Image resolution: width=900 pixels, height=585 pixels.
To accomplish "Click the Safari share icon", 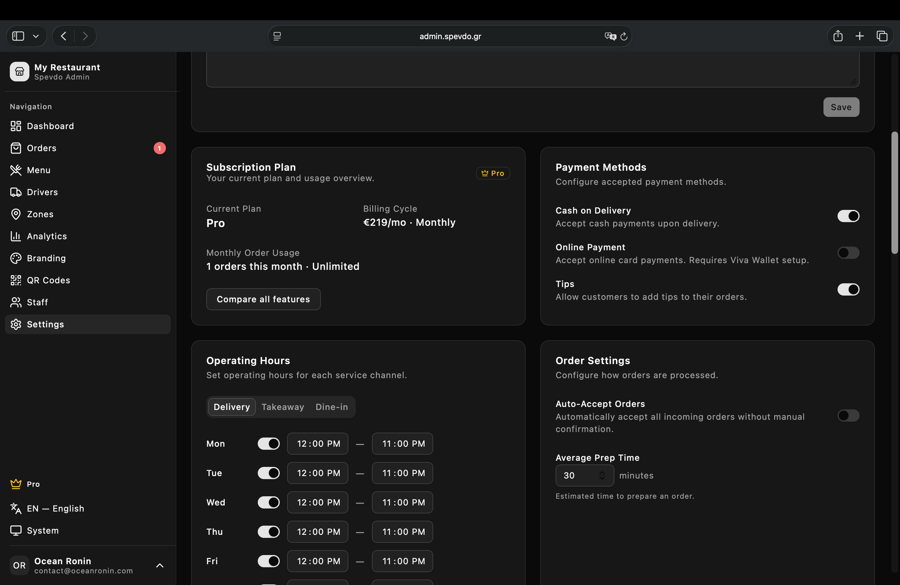I will [838, 36].
